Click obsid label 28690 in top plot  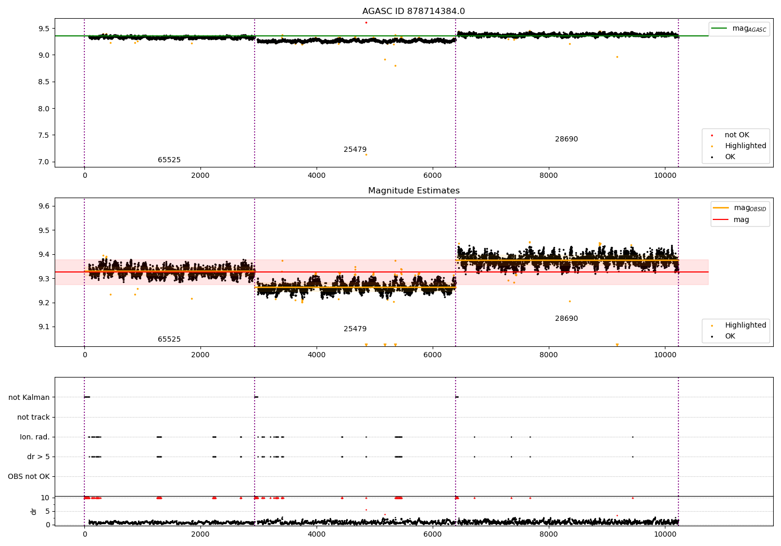click(566, 139)
